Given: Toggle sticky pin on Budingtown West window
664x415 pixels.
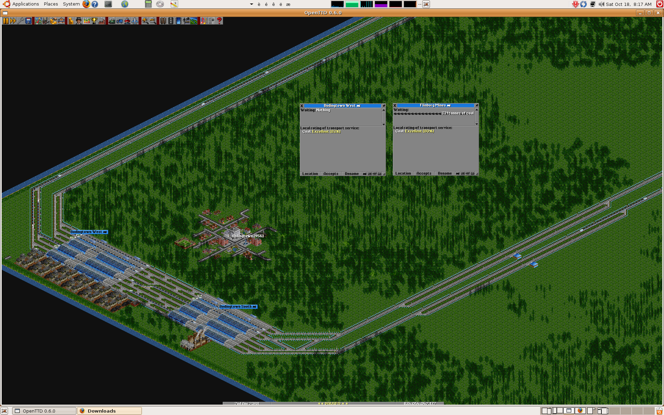Looking at the screenshot, I should click(384, 105).
